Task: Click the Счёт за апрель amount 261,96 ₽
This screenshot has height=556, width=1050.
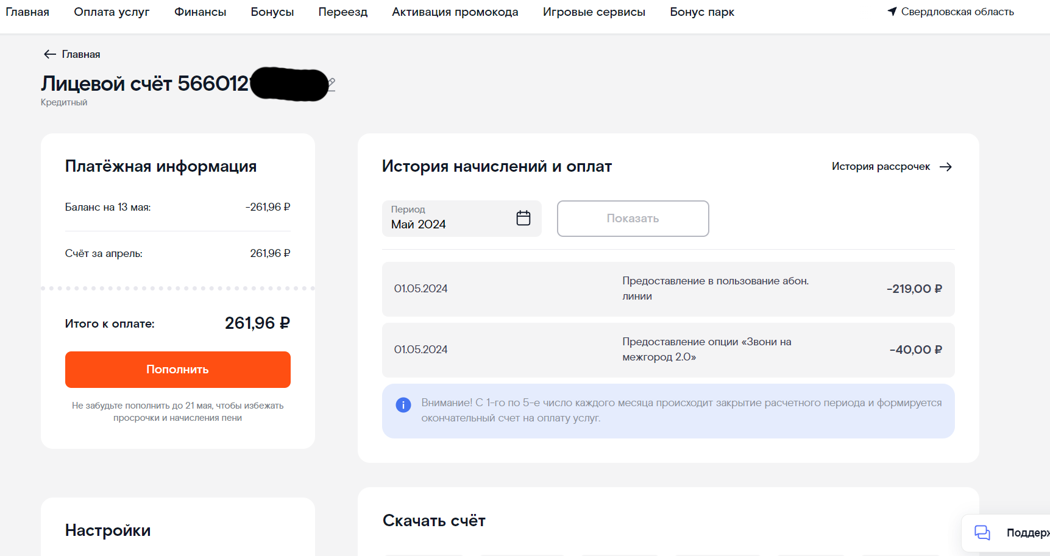Action: pyautogui.click(x=270, y=253)
